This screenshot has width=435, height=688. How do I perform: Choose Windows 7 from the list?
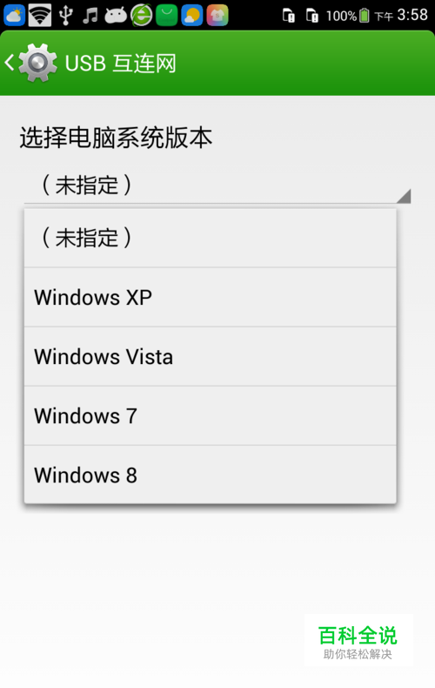coord(210,415)
